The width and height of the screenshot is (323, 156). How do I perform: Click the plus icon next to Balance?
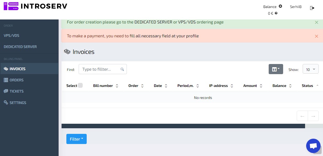point(280,6)
